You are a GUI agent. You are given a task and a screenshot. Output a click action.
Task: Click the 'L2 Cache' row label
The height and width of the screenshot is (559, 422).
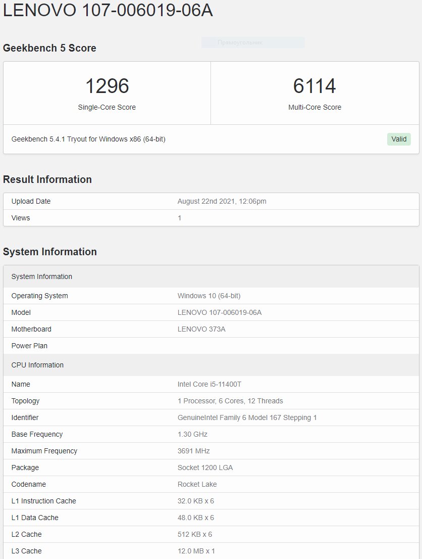pos(26,534)
